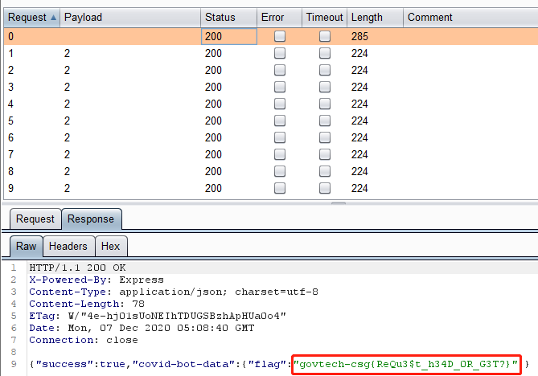Open the Raw view tab
Viewport: 538px width, 376px height.
pos(25,247)
